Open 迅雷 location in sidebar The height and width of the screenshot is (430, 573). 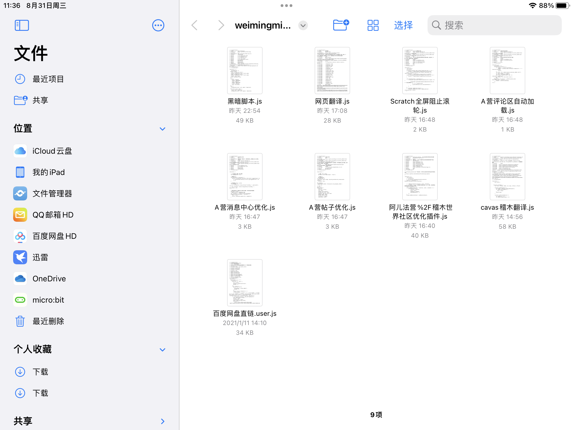90,257
